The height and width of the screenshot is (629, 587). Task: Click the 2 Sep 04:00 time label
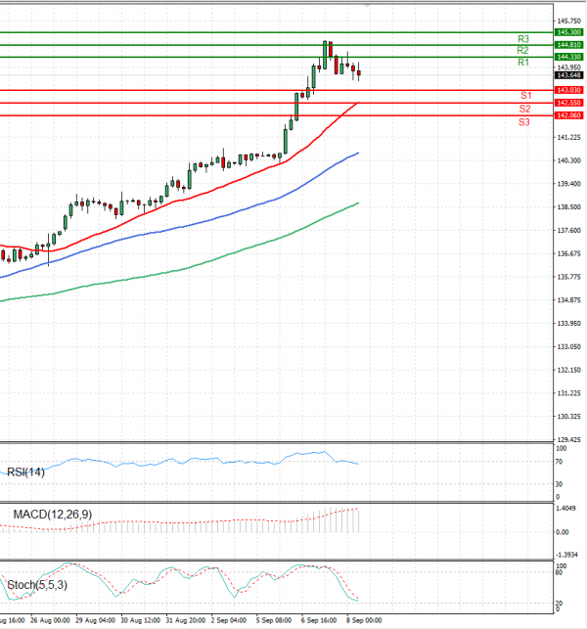click(x=228, y=620)
